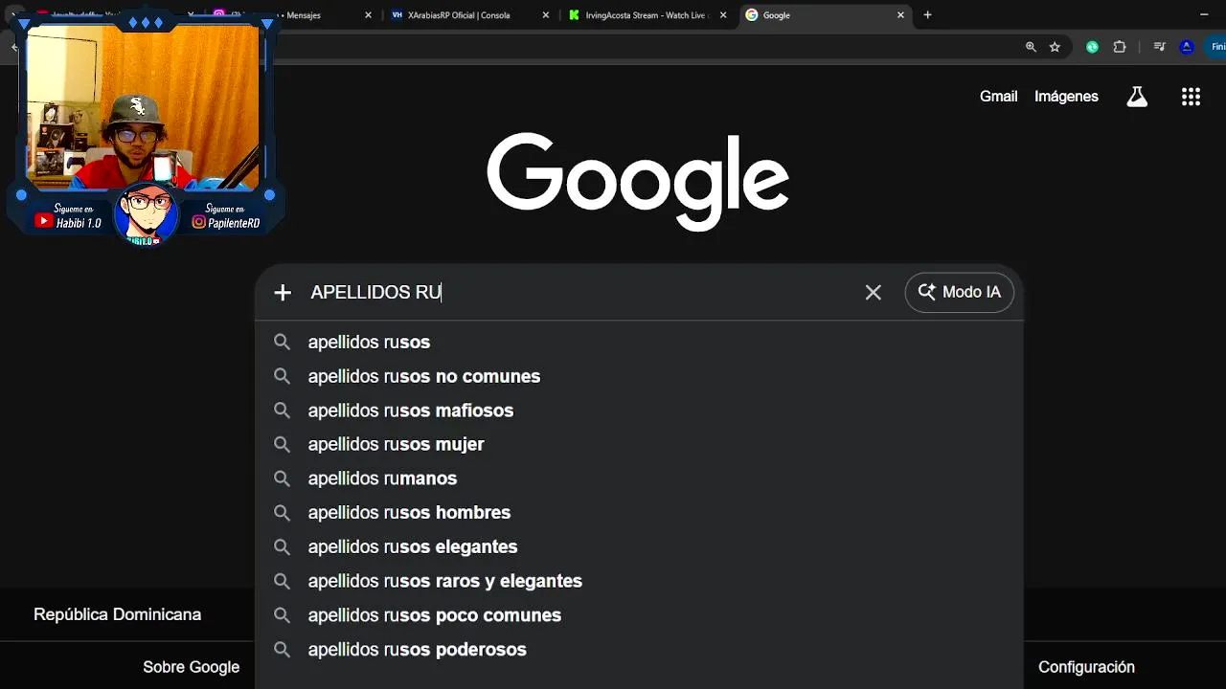Open Search Labs flask icon

[1137, 97]
